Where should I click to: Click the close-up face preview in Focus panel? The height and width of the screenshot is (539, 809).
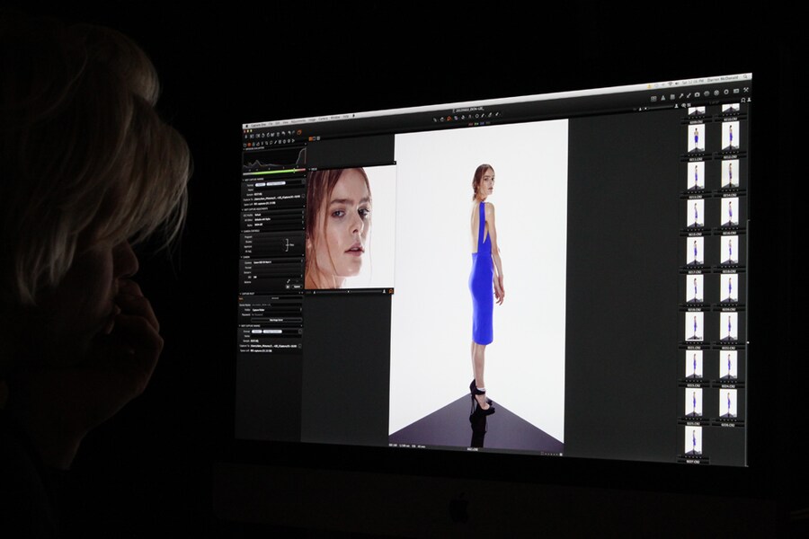coord(351,228)
